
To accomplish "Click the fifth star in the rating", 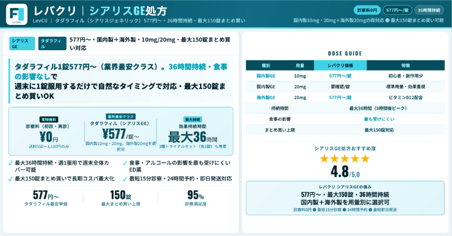I will point(364,159).
